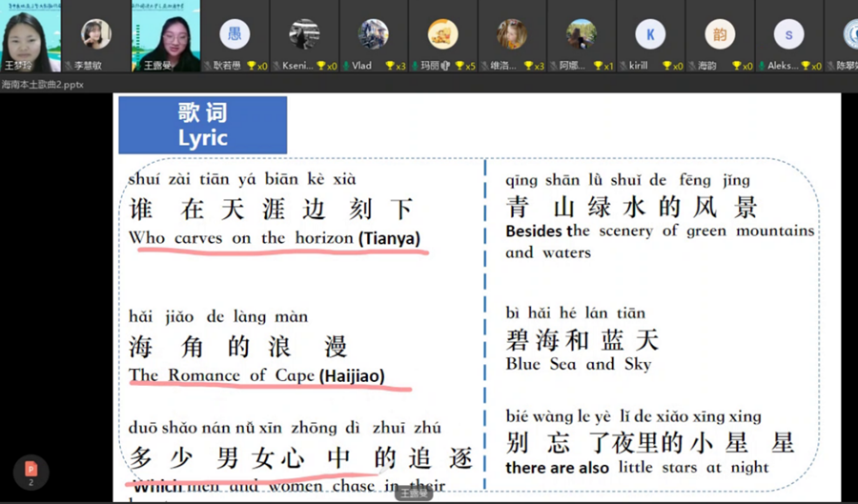Click Aleks... trophy icon
The width and height of the screenshot is (858, 504).
(x=806, y=66)
